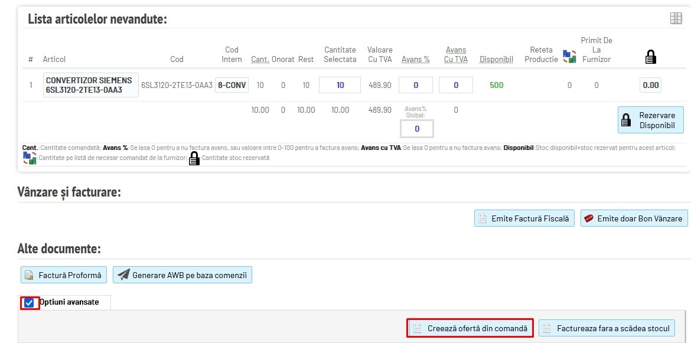Click the Cant. column header

pos(260,59)
